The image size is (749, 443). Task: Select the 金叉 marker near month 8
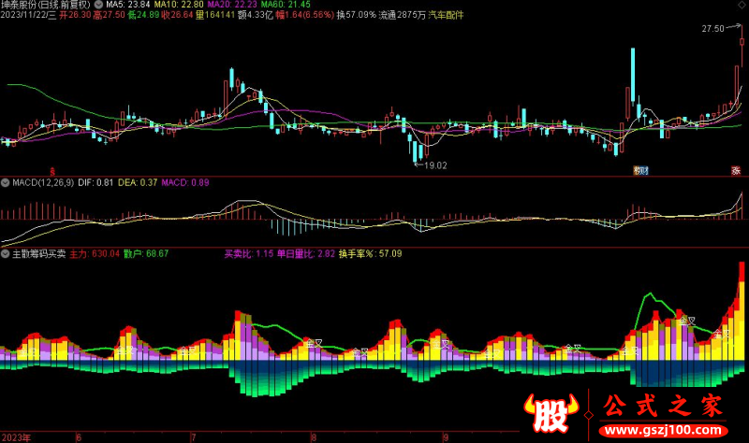click(314, 343)
